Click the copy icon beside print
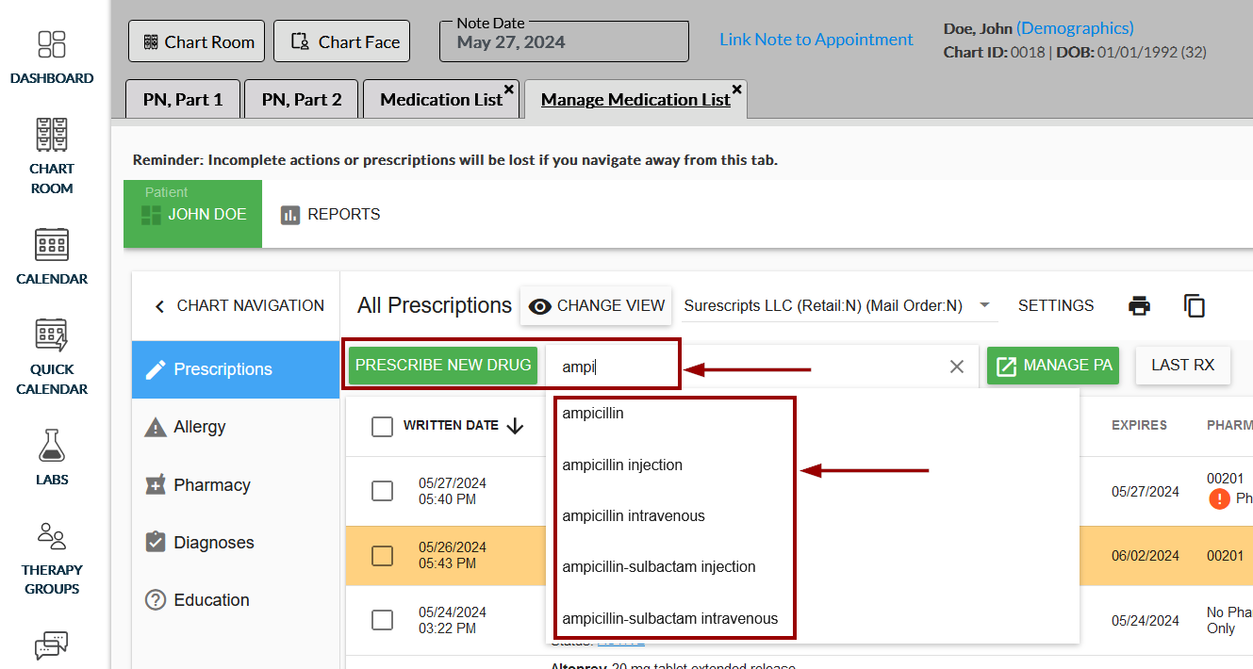 [1195, 306]
